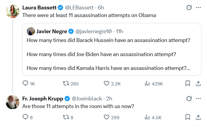Bookmark Laura Bassett's tweet
The image size is (207, 128).
tap(188, 84)
